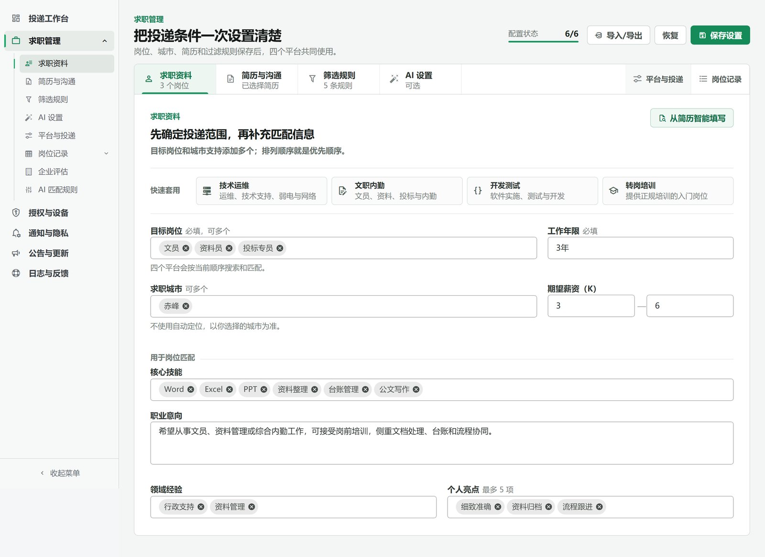Expand 岗位记录 sidebar chevron
Viewport: 765px width, 557px height.
pos(106,154)
